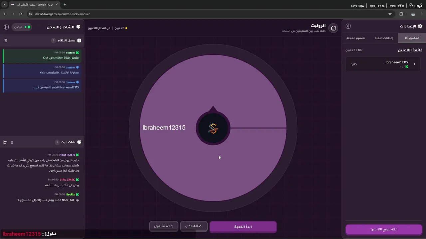The image size is (426, 239).
Task: Click the إعادة تشغيل button
Action: coord(164,226)
